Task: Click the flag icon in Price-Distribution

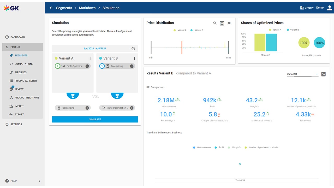Action: coord(229,23)
